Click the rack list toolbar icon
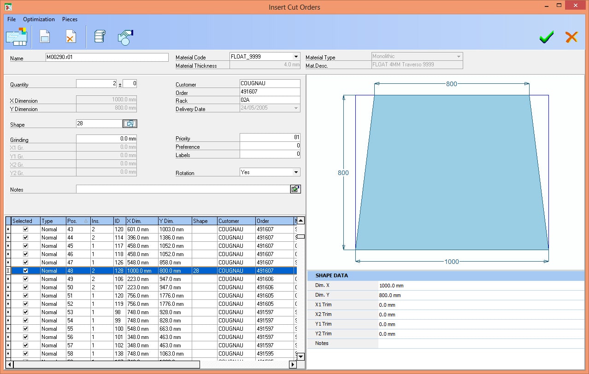Screen dimensions: 589x374 (100, 36)
